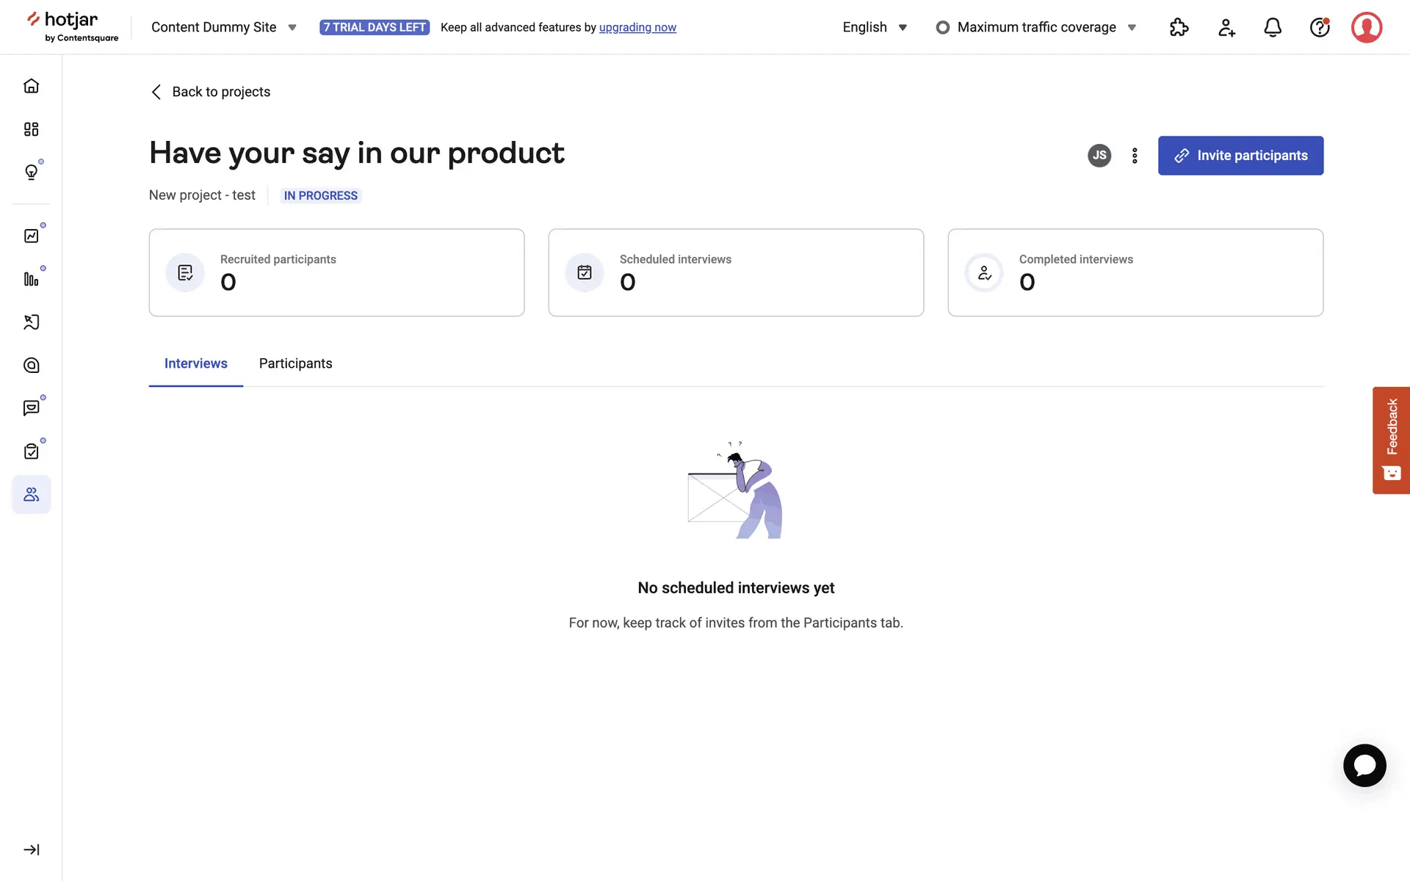Viewport: 1410px width, 881px height.
Task: Click the lightbulb Highlights icon
Action: pyautogui.click(x=31, y=173)
